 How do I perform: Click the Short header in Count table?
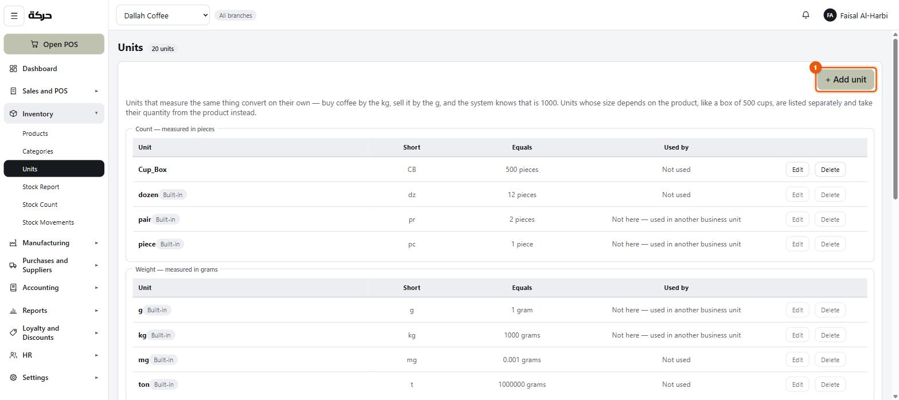[x=412, y=147]
